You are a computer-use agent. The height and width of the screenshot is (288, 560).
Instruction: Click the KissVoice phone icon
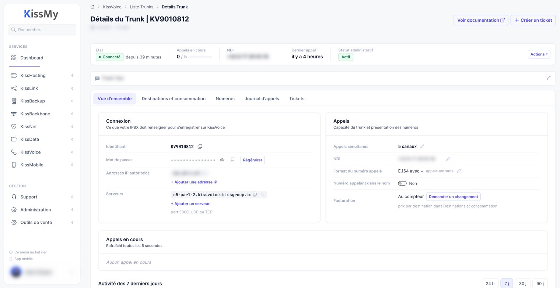pos(14,152)
